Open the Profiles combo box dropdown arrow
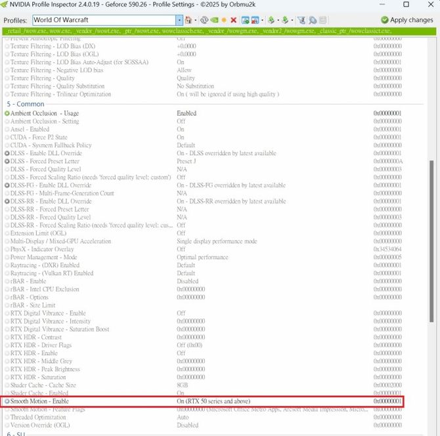The height and width of the screenshot is (436, 440). pyautogui.click(x=179, y=20)
